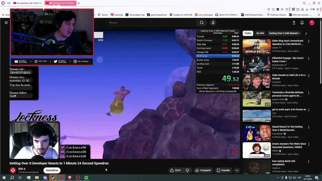This screenshot has width=322, height=181.
Task: Open options for Elden Ring speedrun video
Action: pyautogui.click(x=309, y=41)
